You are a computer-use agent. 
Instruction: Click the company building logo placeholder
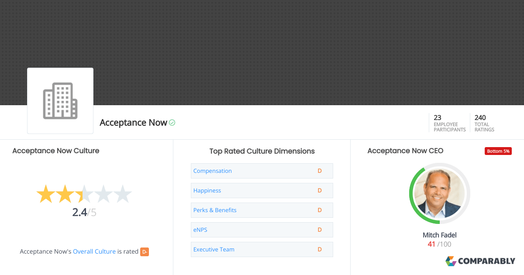60,101
